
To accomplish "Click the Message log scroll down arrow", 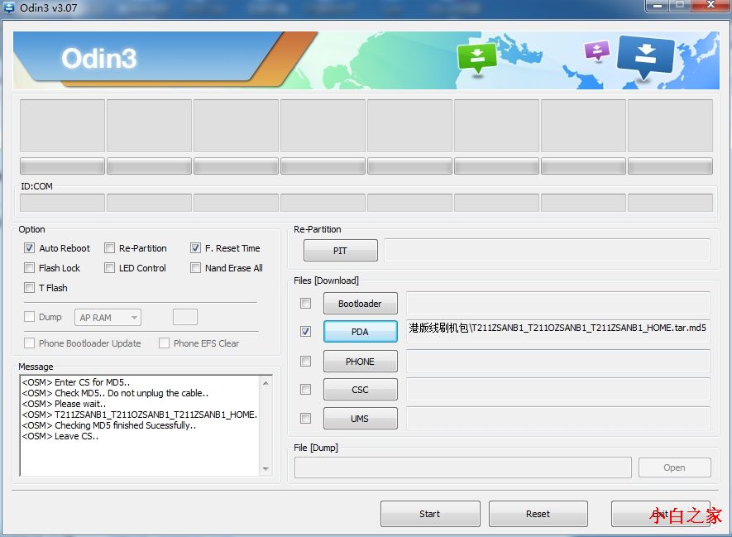I will (x=266, y=469).
